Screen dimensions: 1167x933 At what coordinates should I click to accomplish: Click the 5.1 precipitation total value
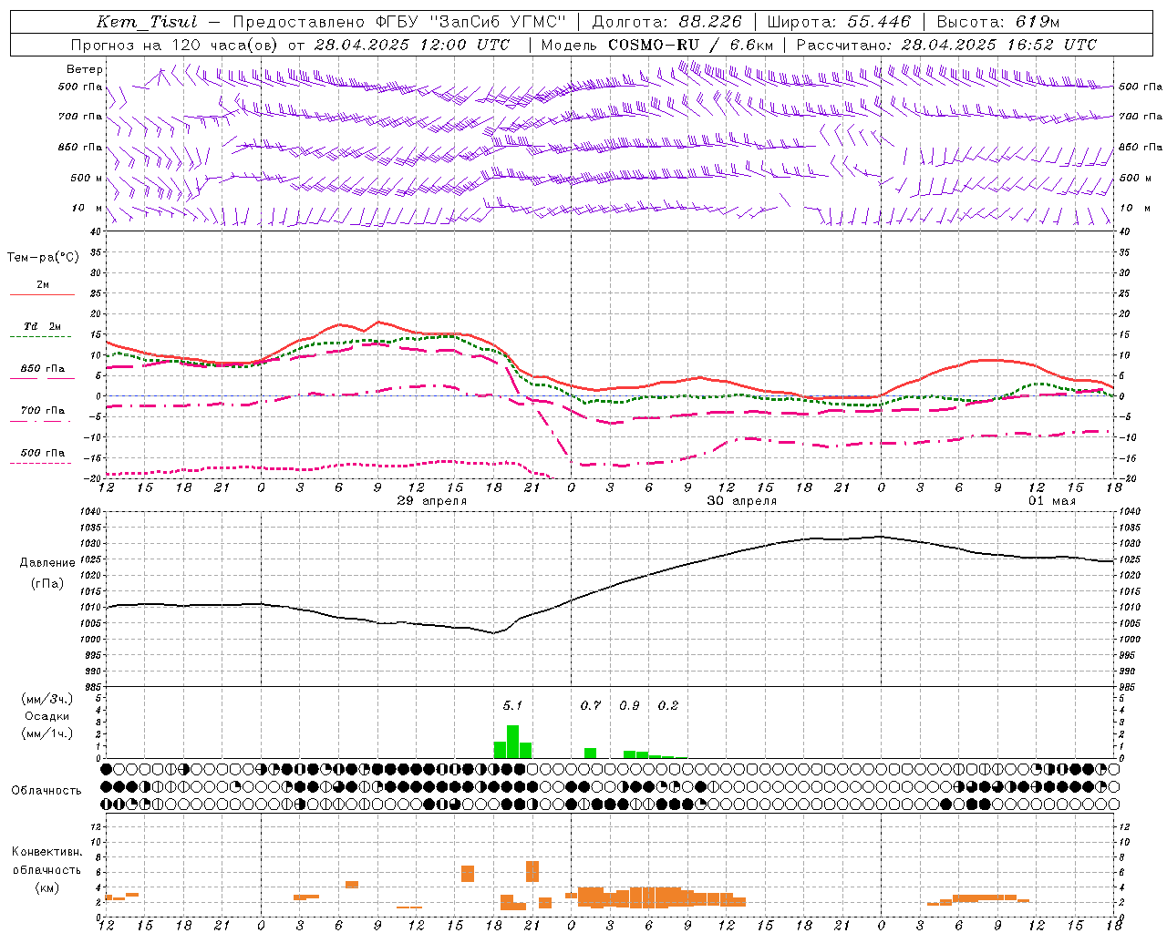click(x=512, y=705)
